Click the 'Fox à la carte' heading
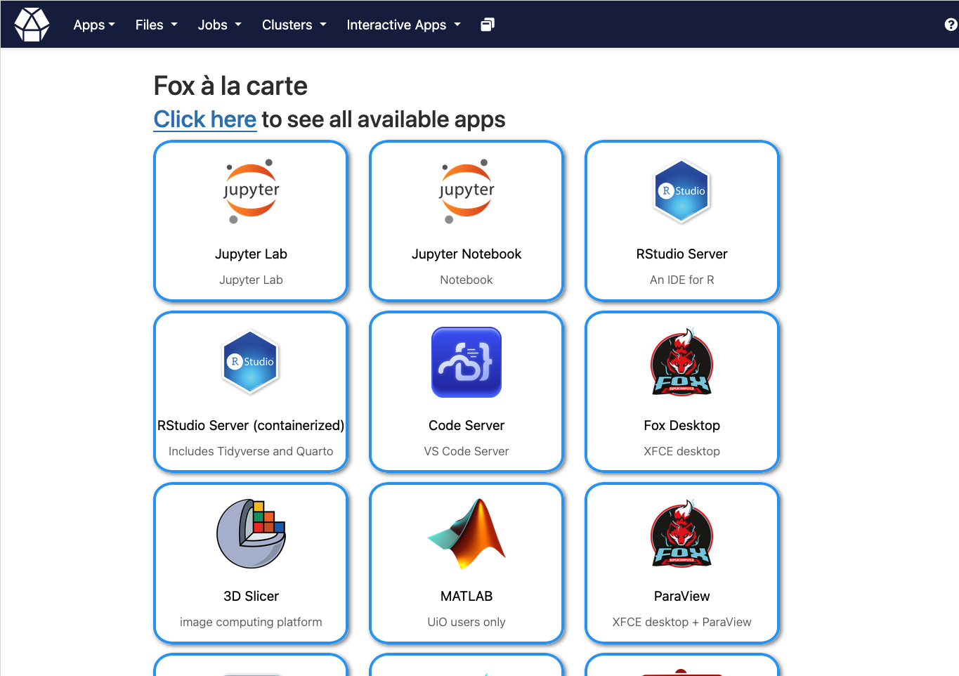The width and height of the screenshot is (959, 676). point(230,86)
